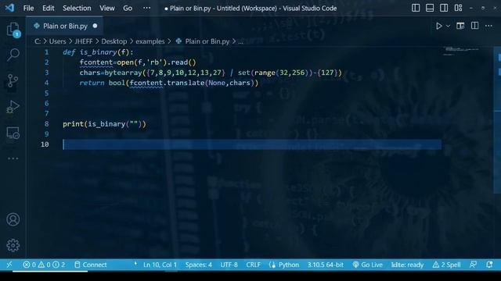501x281 pixels.
Task: Go to line via Ln 10, Col 1
Action: 160,265
